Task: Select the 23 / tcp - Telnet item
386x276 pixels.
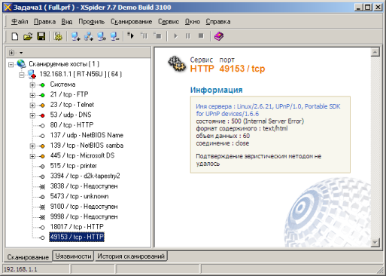Action: click(x=72, y=104)
